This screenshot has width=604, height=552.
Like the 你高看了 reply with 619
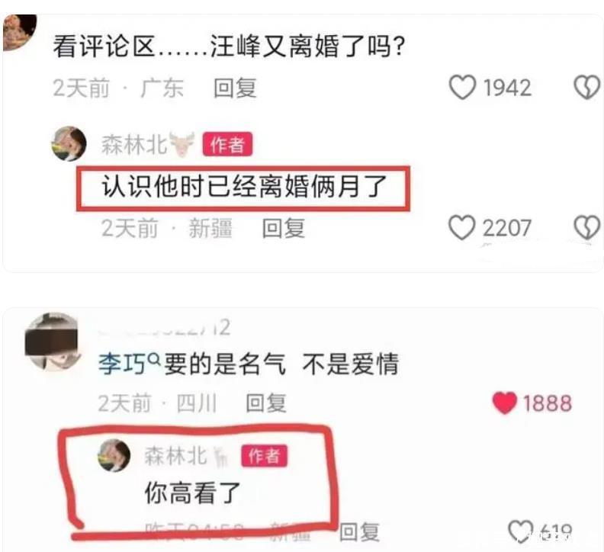[520, 531]
